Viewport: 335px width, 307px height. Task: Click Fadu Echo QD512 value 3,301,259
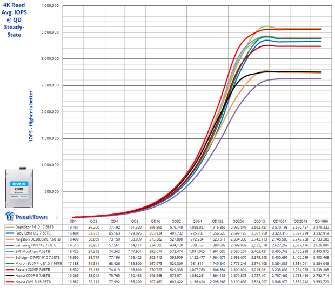point(259,233)
